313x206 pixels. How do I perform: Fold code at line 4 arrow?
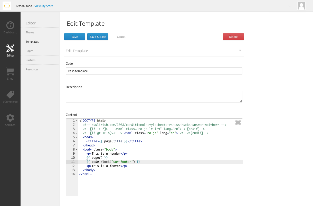coord(77,133)
